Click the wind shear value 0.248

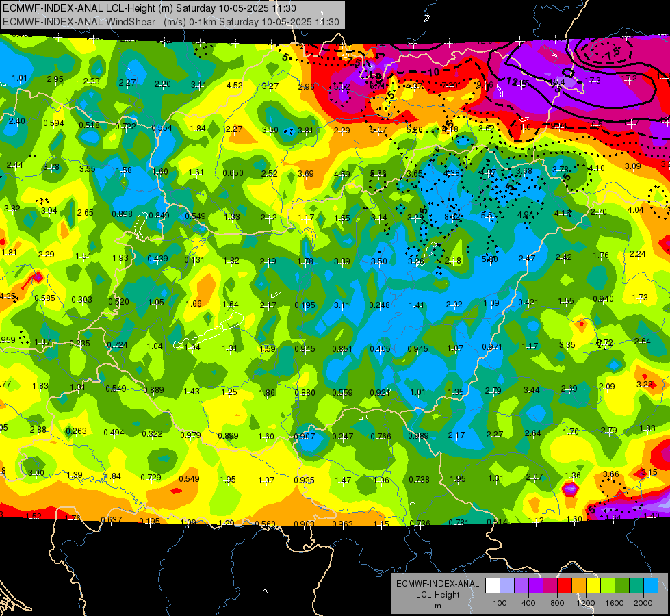click(x=379, y=305)
